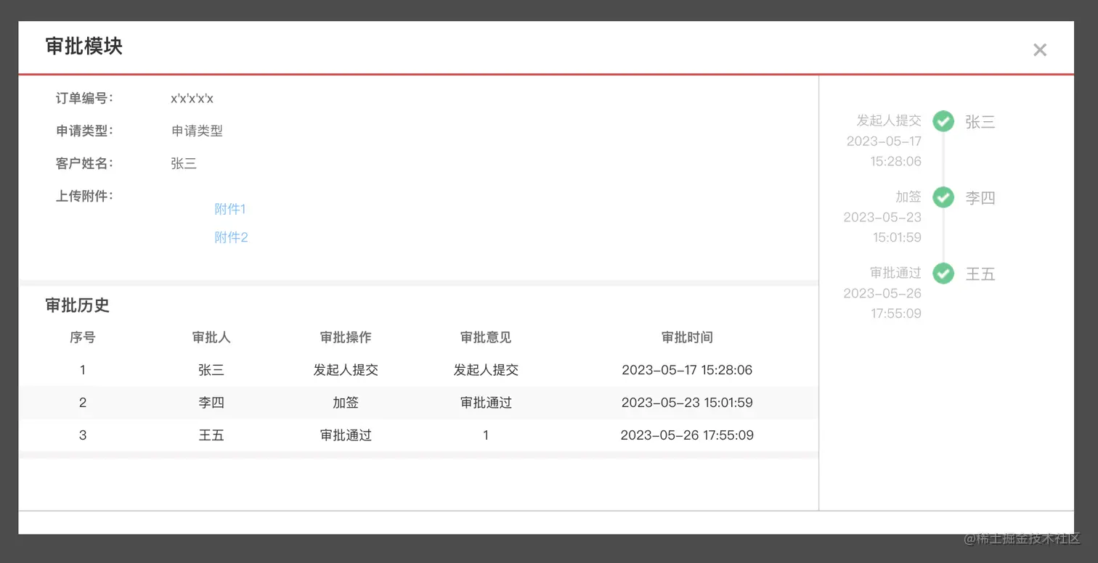The height and width of the screenshot is (563, 1098).
Task: Click the 审批历史 section heading
Action: click(x=77, y=305)
